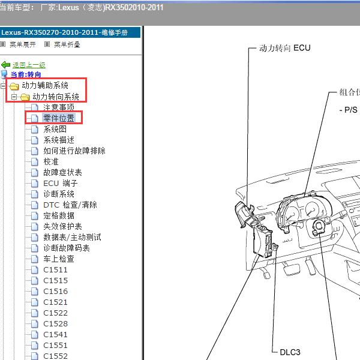Click the document icon beside C1511

[x=34, y=270]
